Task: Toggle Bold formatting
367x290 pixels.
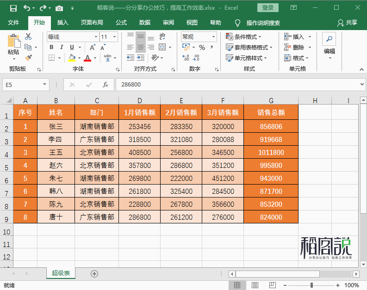Action: [x=51, y=47]
